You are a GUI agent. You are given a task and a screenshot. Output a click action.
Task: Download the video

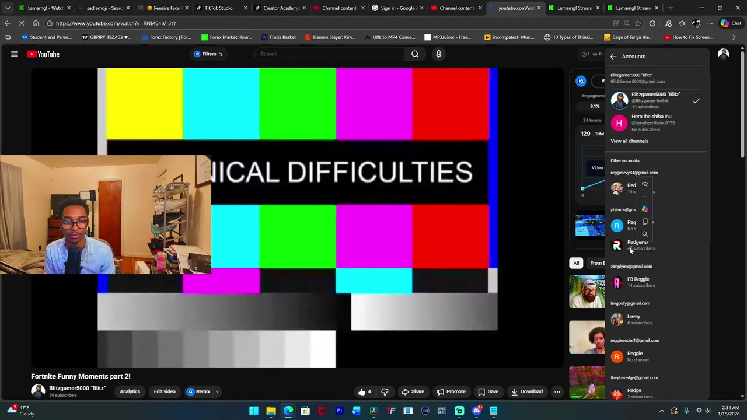(x=526, y=391)
